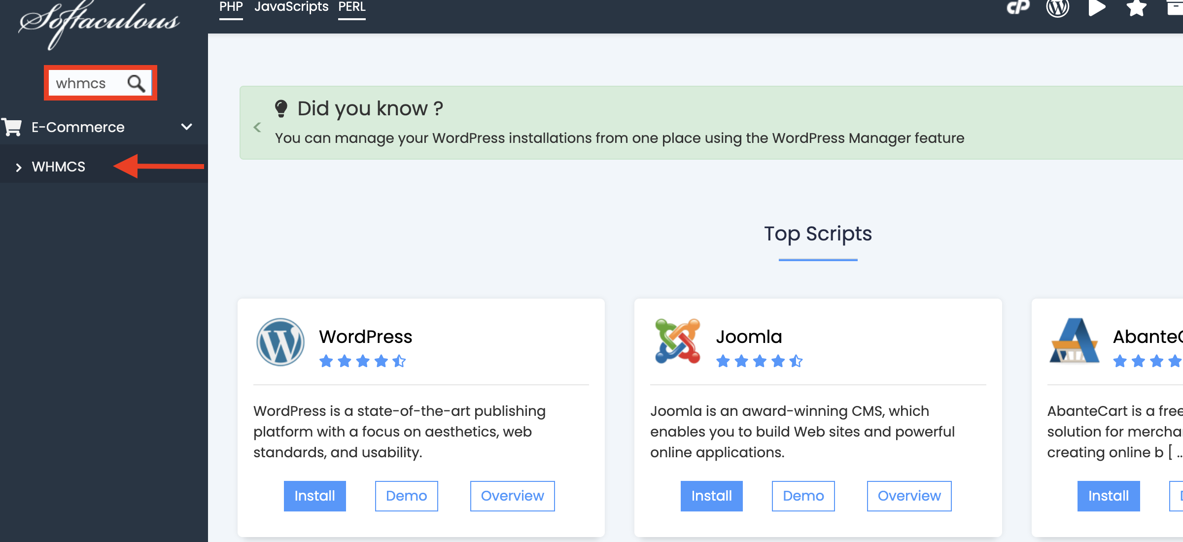Click the search magnifier icon
The height and width of the screenshot is (542, 1183).
pyautogui.click(x=136, y=83)
